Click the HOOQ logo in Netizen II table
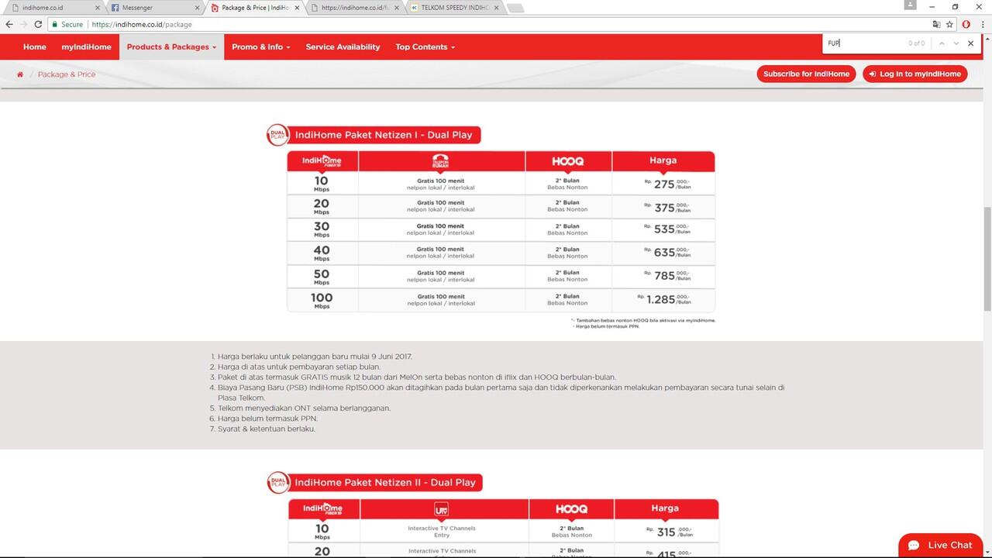Viewport: 992px width, 558px height. pyautogui.click(x=571, y=509)
